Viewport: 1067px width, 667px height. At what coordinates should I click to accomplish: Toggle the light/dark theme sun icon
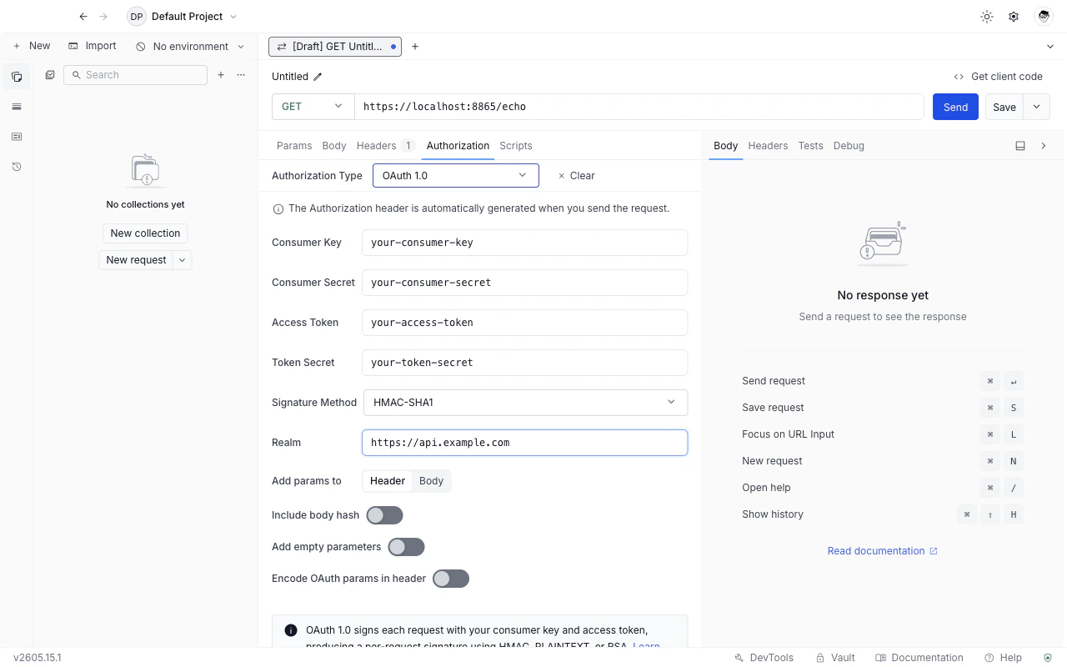[987, 17]
